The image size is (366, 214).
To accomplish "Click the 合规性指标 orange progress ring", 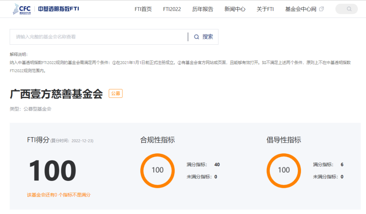I will [x=158, y=170].
